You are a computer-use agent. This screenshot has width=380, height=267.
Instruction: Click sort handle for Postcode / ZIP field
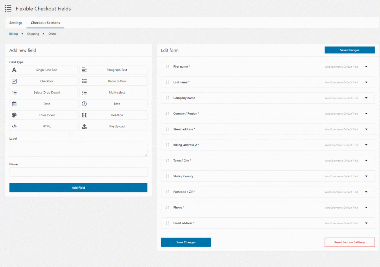(x=167, y=192)
